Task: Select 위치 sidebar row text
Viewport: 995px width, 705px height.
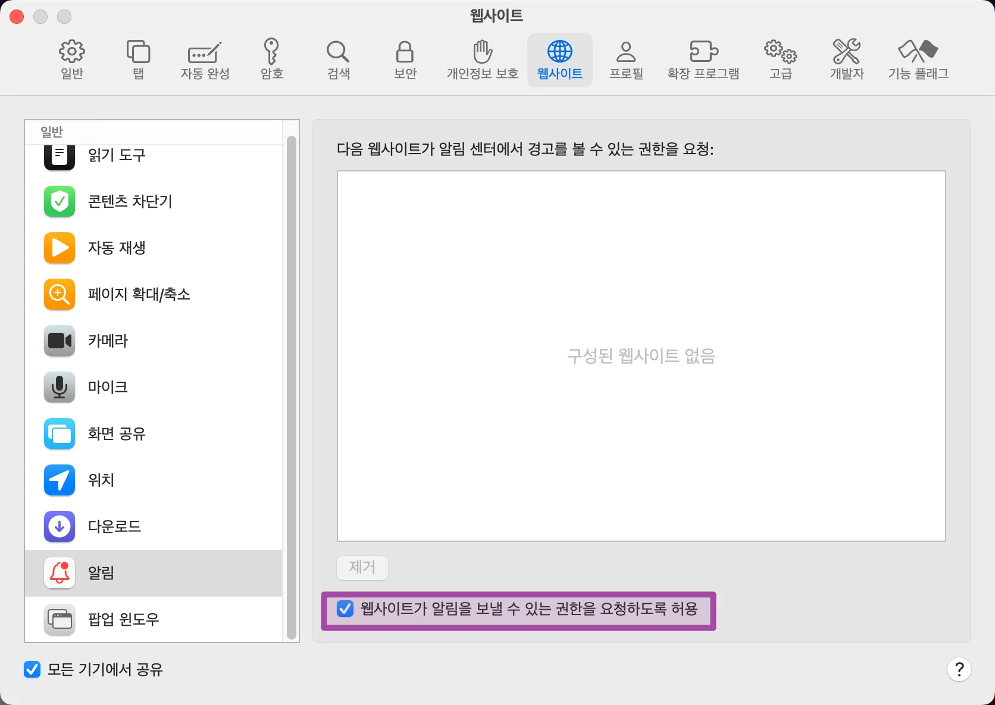Action: click(101, 480)
